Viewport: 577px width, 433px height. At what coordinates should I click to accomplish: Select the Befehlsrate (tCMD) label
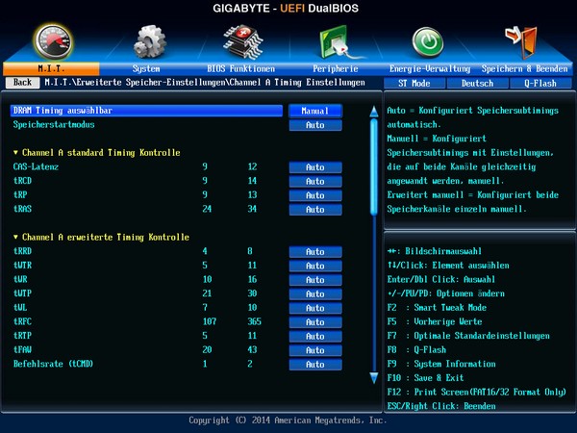(53, 364)
